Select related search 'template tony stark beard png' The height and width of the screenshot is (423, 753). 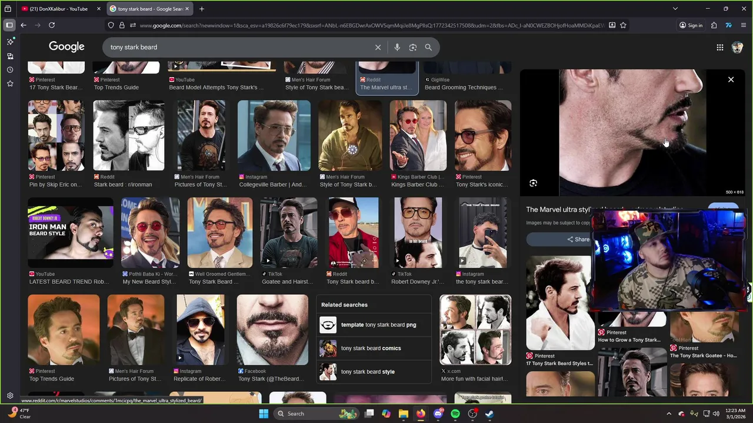(374, 325)
